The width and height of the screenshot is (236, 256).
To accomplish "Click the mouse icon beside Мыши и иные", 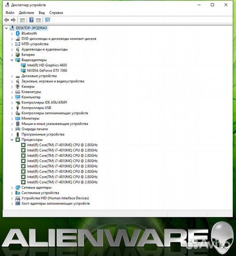I will click(x=18, y=124).
